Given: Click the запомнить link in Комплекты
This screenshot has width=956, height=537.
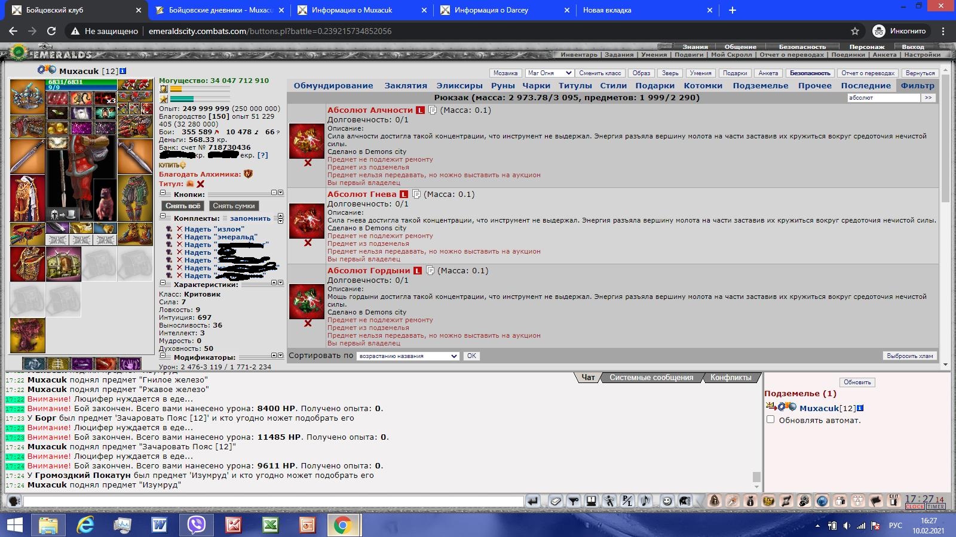Looking at the screenshot, I should [250, 218].
